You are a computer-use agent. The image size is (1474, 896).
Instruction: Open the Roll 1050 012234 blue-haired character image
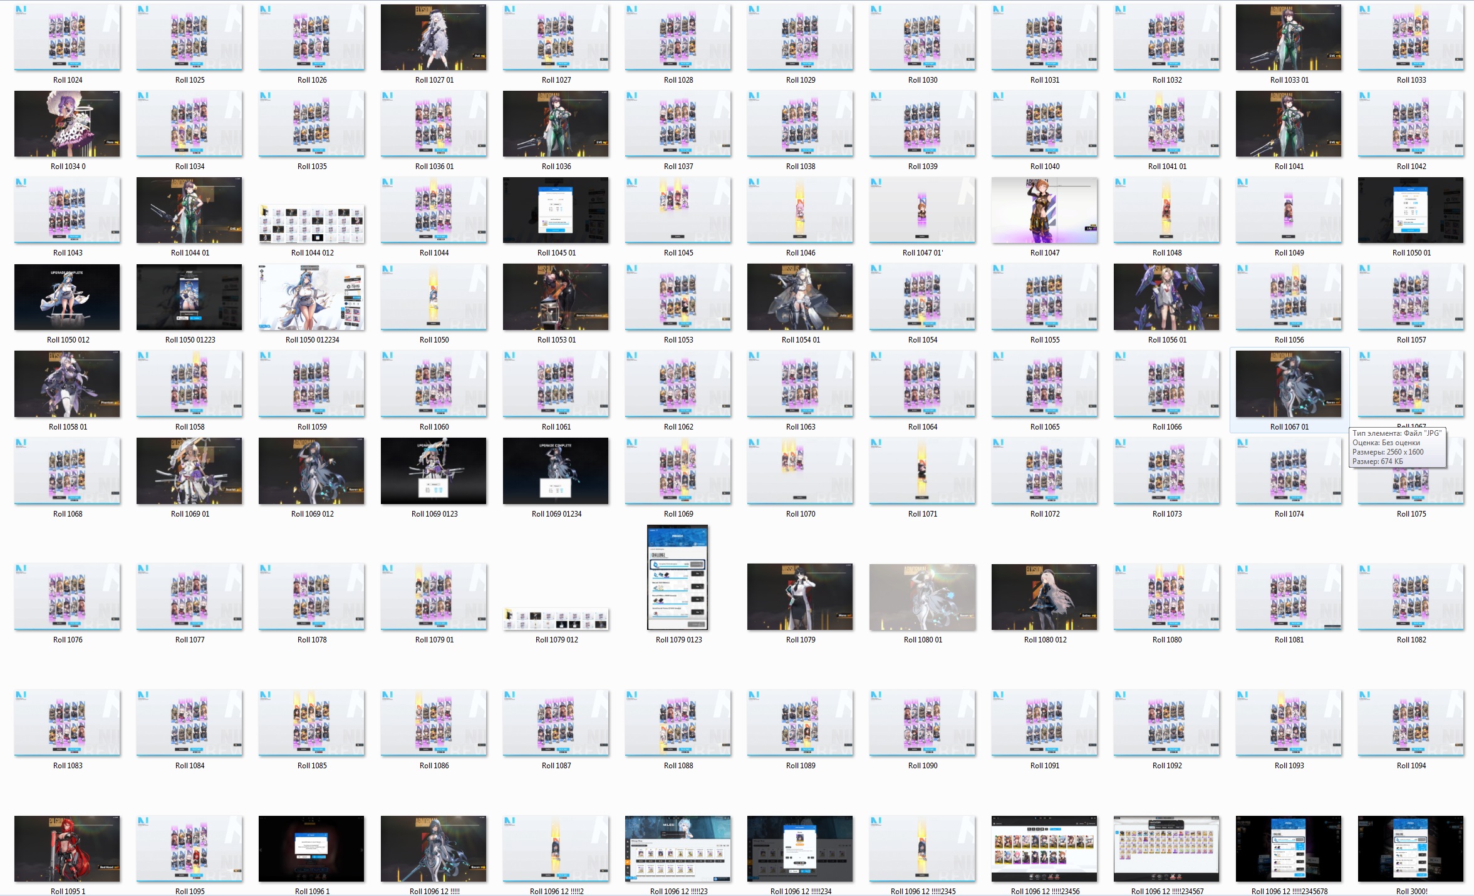coord(312,297)
